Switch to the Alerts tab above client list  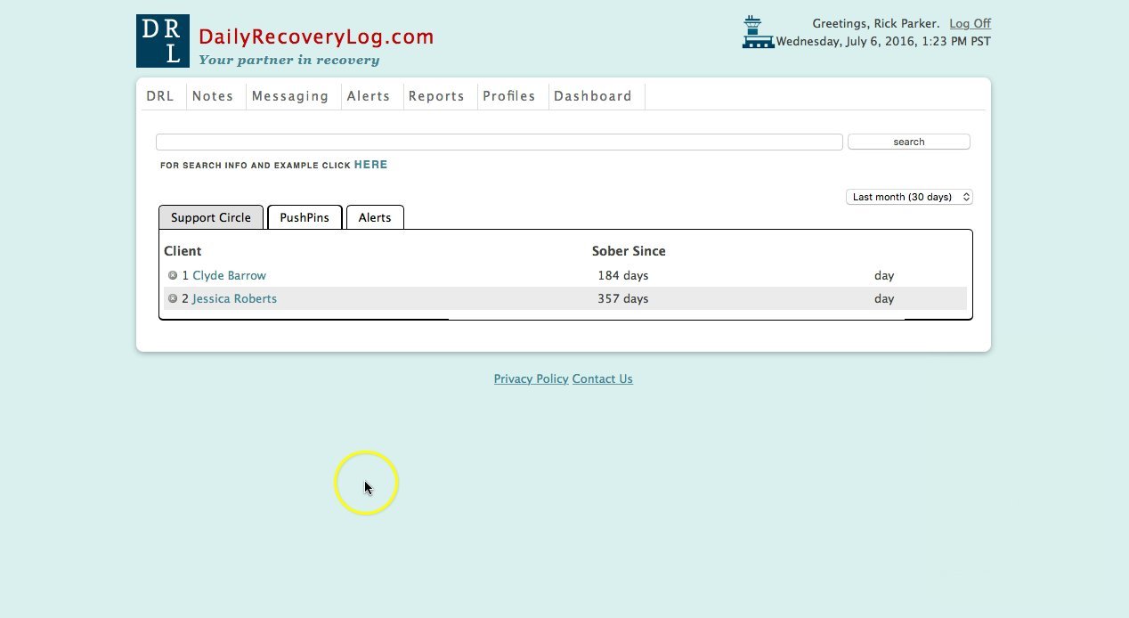pyautogui.click(x=375, y=217)
